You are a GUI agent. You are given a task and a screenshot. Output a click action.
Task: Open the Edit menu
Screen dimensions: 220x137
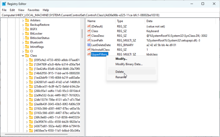pyautogui.click(x=12, y=10)
